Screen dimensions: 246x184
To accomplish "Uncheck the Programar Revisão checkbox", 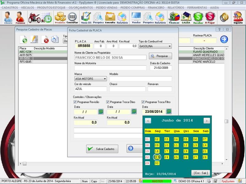I will (x=74, y=102).
